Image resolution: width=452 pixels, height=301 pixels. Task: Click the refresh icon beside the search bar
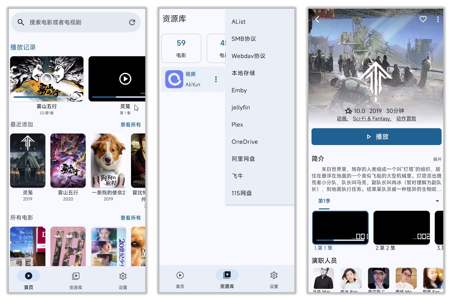click(x=132, y=22)
